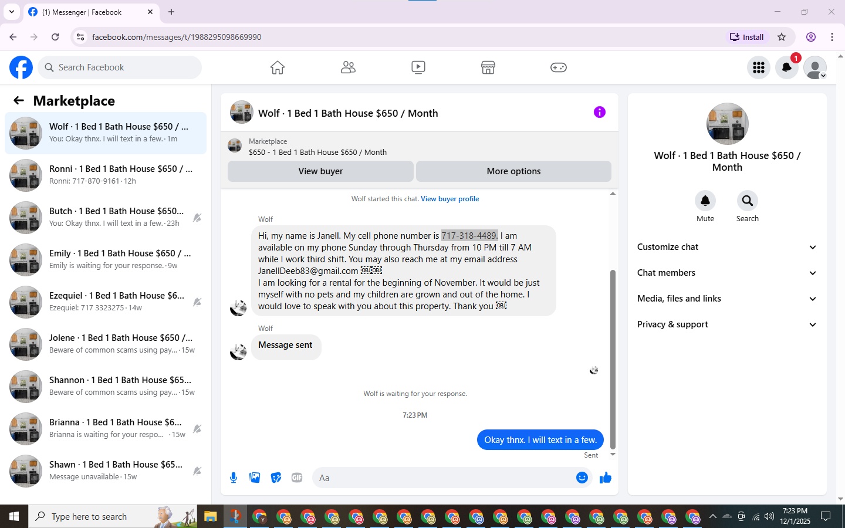Expand the Customize chat section
Viewport: 845px width, 528px height.
tap(727, 247)
